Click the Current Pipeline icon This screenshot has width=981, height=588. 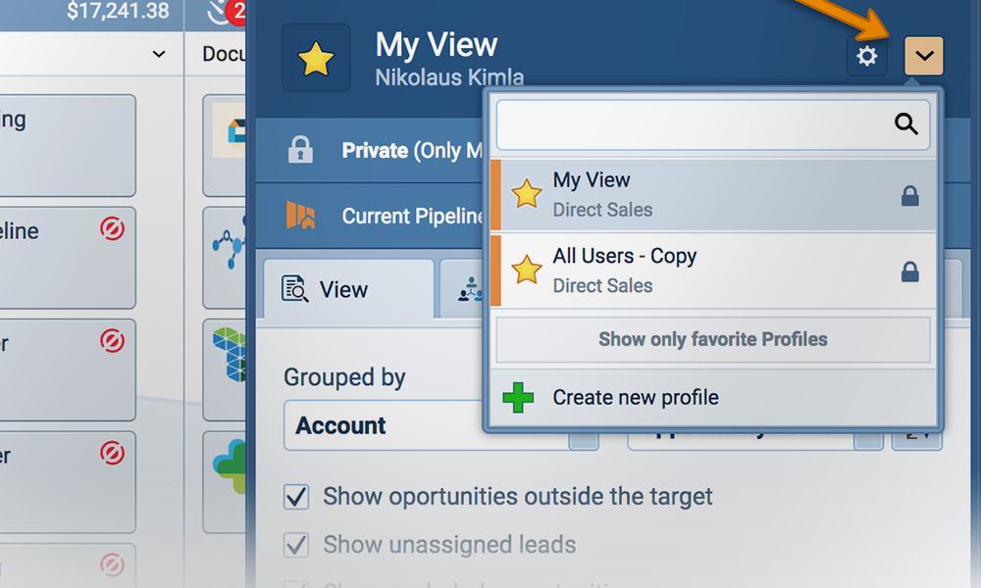[300, 216]
